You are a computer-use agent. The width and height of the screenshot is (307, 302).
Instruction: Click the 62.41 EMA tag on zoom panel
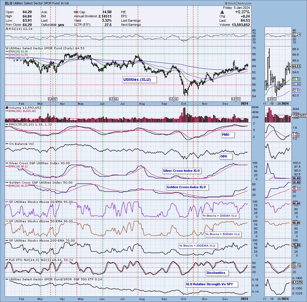click(x=296, y=91)
